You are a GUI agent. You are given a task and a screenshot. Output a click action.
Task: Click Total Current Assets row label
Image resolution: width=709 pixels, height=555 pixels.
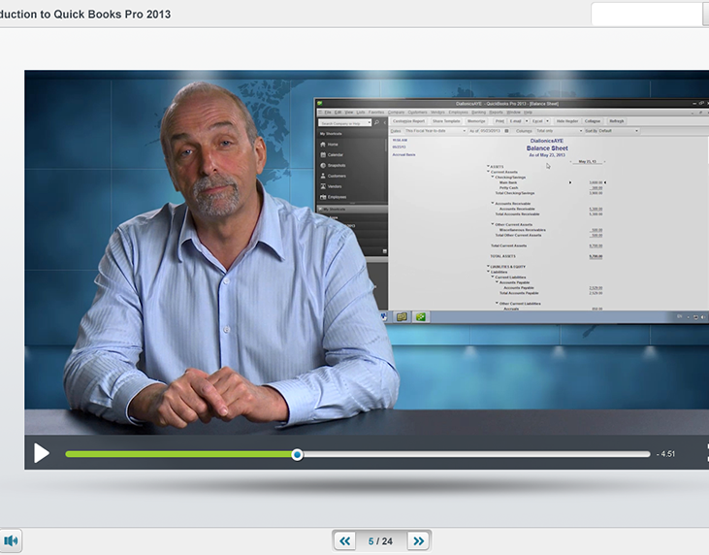coord(508,245)
